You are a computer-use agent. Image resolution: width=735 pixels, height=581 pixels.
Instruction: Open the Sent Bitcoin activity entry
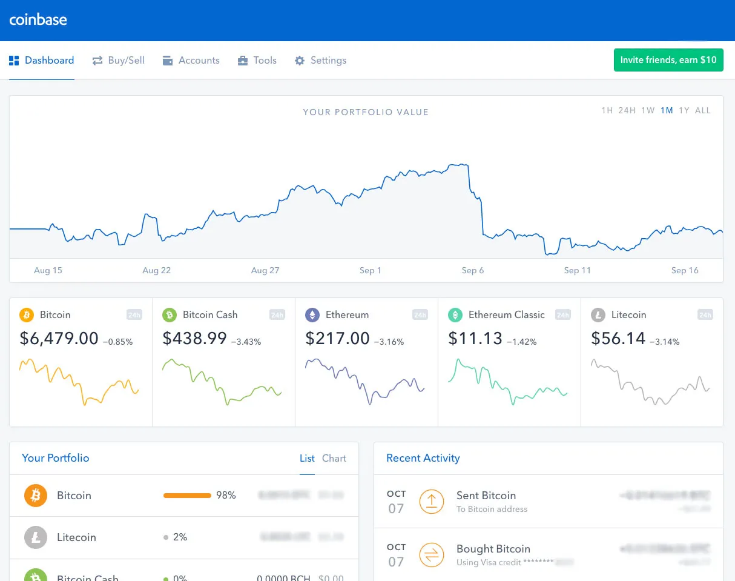tap(549, 501)
